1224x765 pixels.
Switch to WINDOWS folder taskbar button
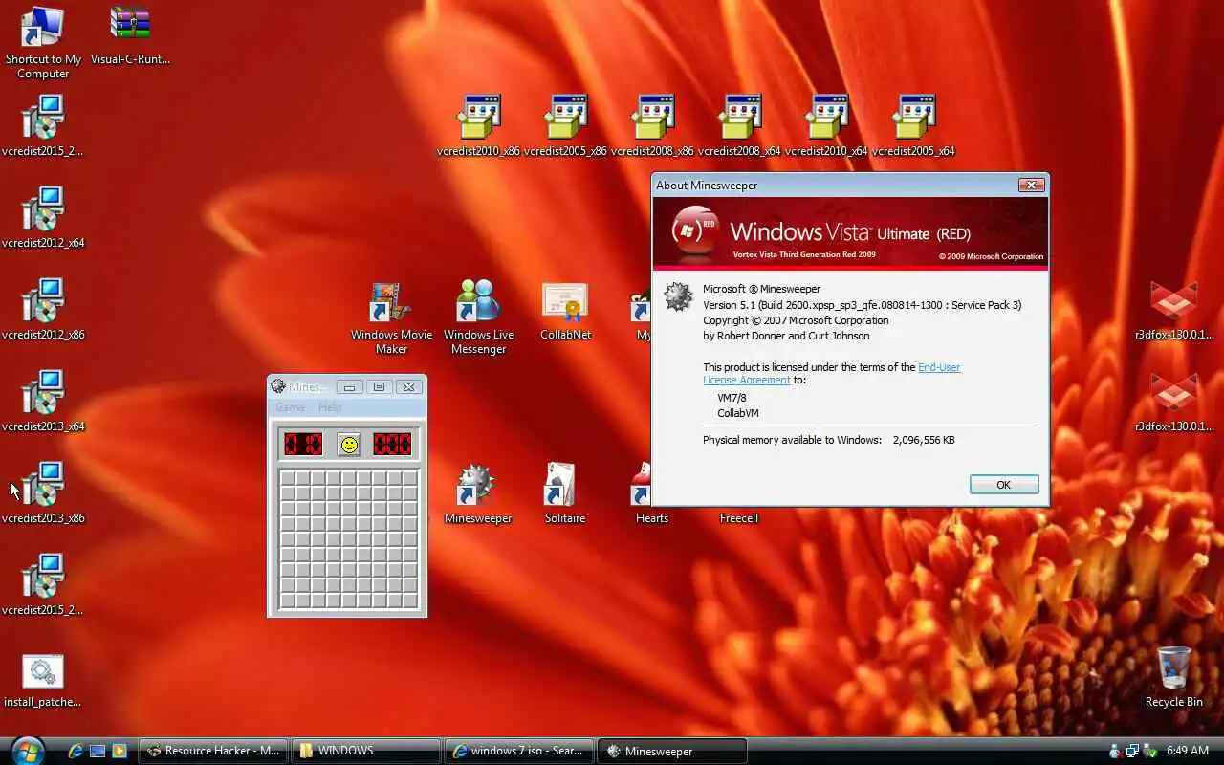[x=366, y=751]
